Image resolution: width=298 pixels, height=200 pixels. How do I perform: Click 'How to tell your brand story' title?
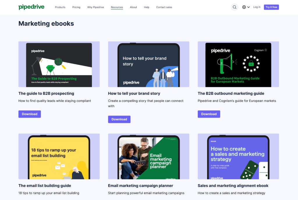(134, 93)
